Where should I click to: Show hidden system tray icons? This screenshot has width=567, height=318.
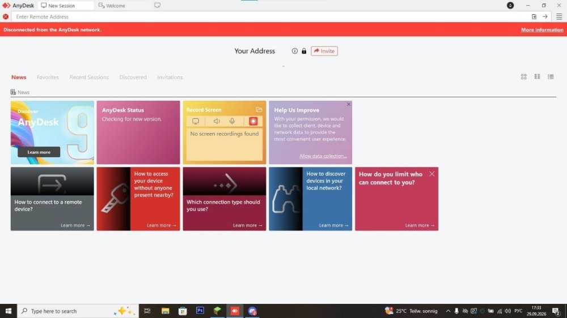(x=448, y=311)
